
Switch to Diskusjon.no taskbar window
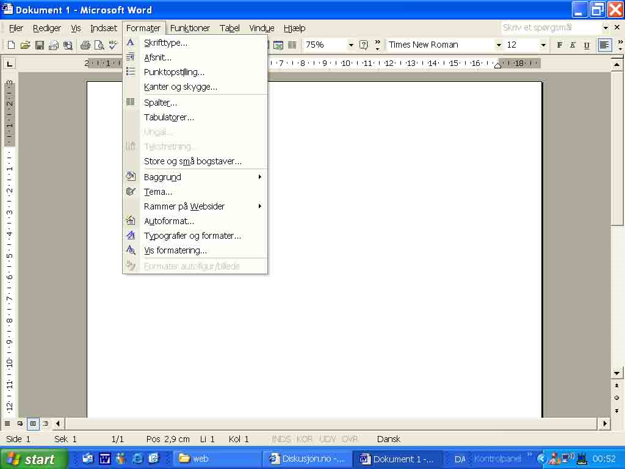306,459
